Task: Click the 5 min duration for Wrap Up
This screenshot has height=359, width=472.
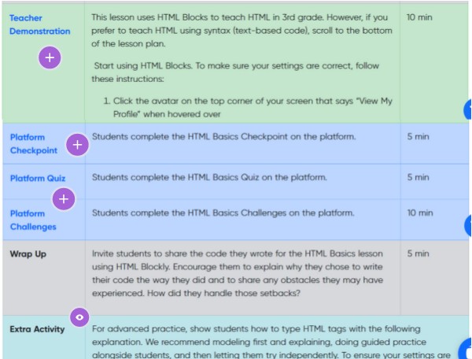Action: pyautogui.click(x=418, y=254)
